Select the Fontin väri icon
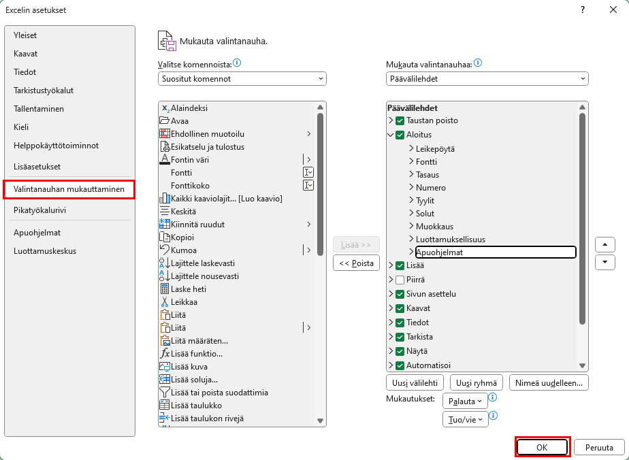629x460 pixels. [x=165, y=160]
